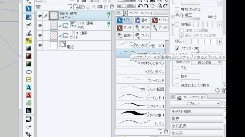Viewport: 245px width, 137px height.
Task: Run the 水彩肌赤 auto action
Action: [197, 126]
